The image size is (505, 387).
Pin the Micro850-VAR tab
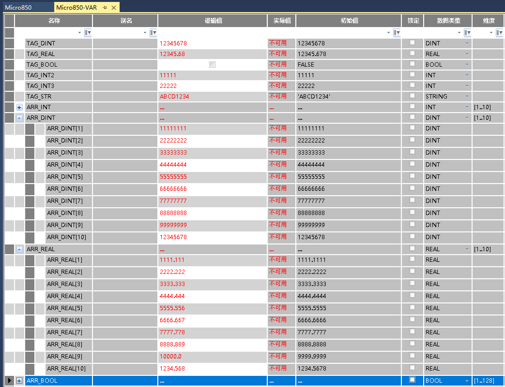(x=105, y=8)
